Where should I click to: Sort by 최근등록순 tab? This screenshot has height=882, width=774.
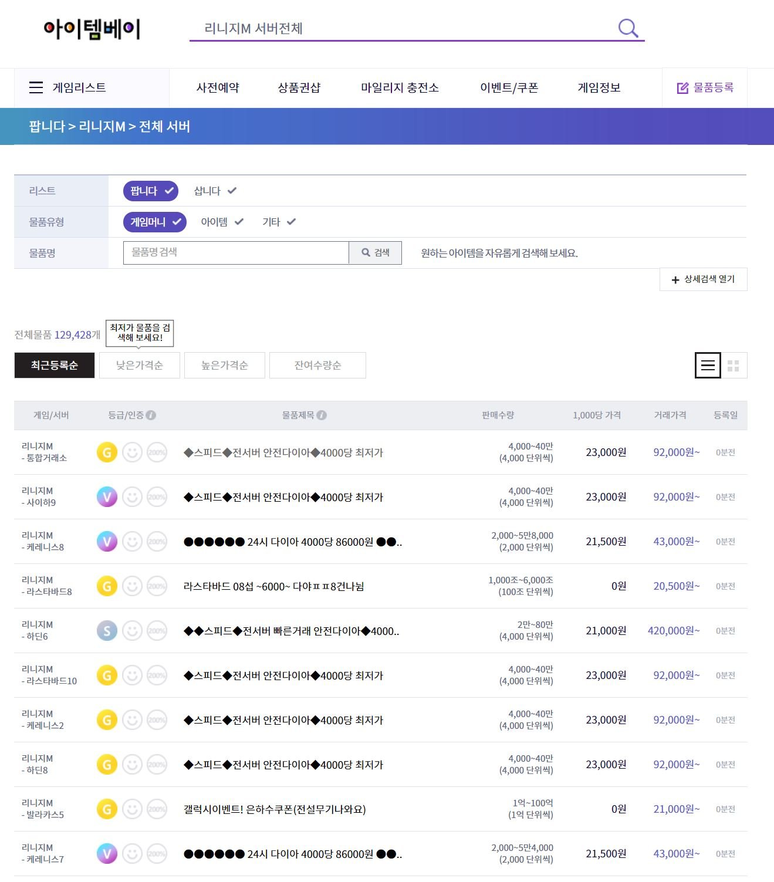click(55, 365)
